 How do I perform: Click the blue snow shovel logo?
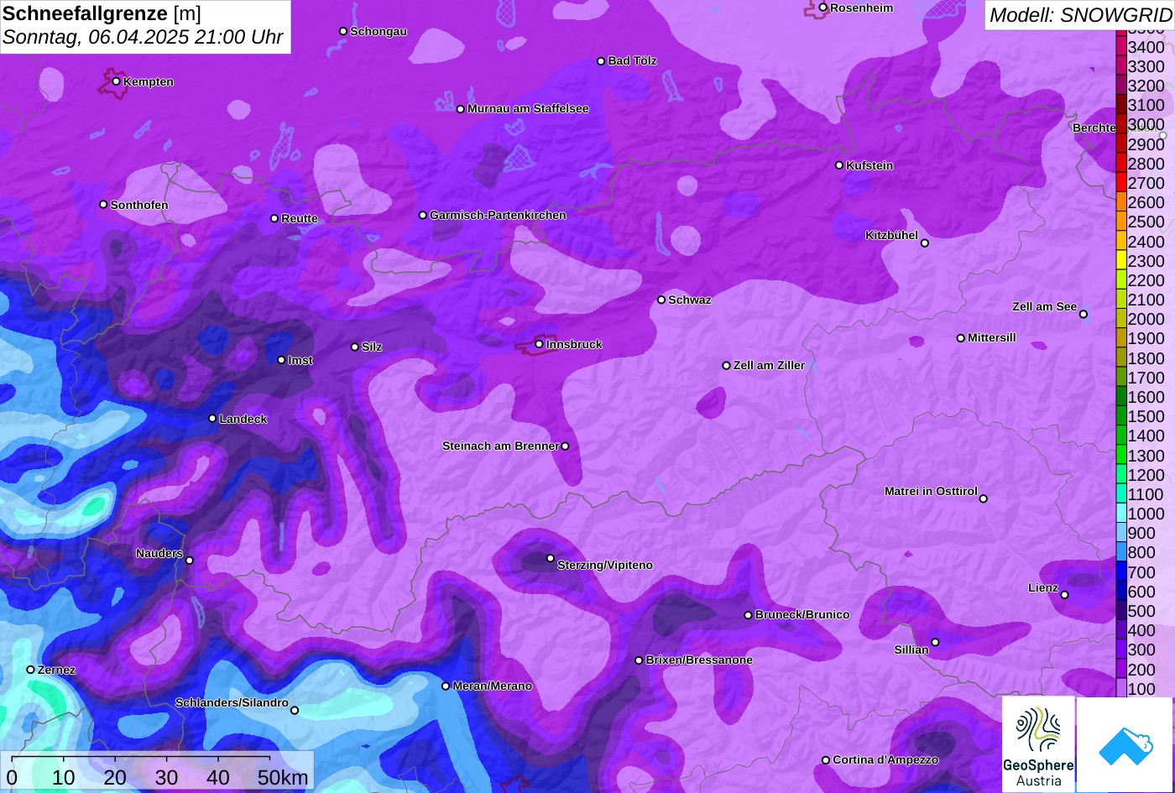[x=1125, y=744]
